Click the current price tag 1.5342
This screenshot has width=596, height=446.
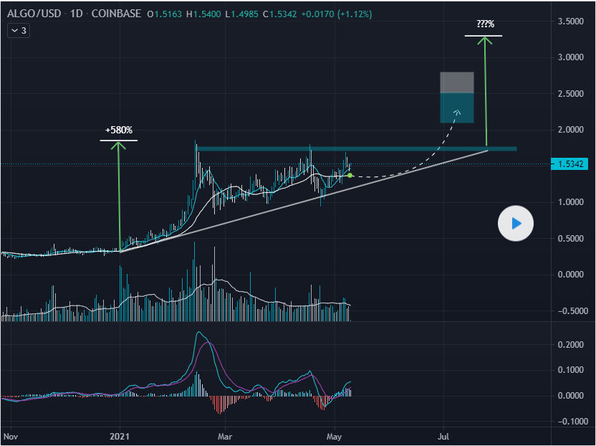click(572, 164)
